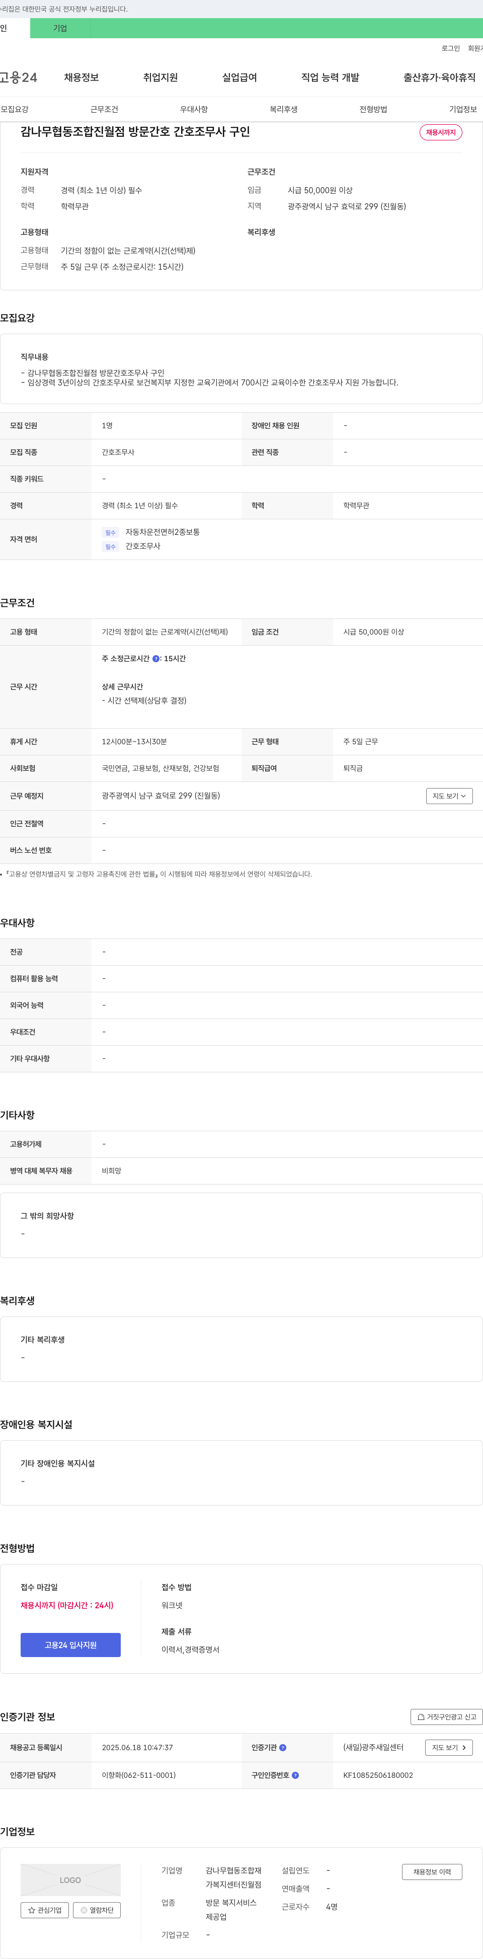The width and height of the screenshot is (483, 1959).
Task: Click the 고용24 입사지원 button
Action: (x=70, y=1645)
